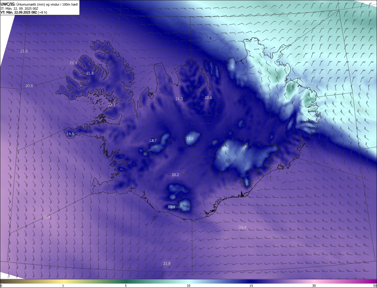Click the 50 tick label on the colorbar
The image size is (377, 288).
[x=375, y=286]
